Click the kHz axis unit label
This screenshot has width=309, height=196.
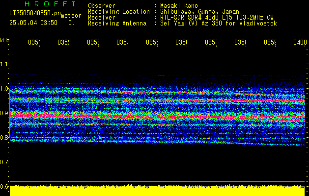point(5,40)
